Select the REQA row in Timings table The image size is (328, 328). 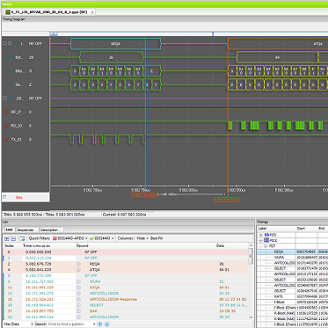point(293,251)
